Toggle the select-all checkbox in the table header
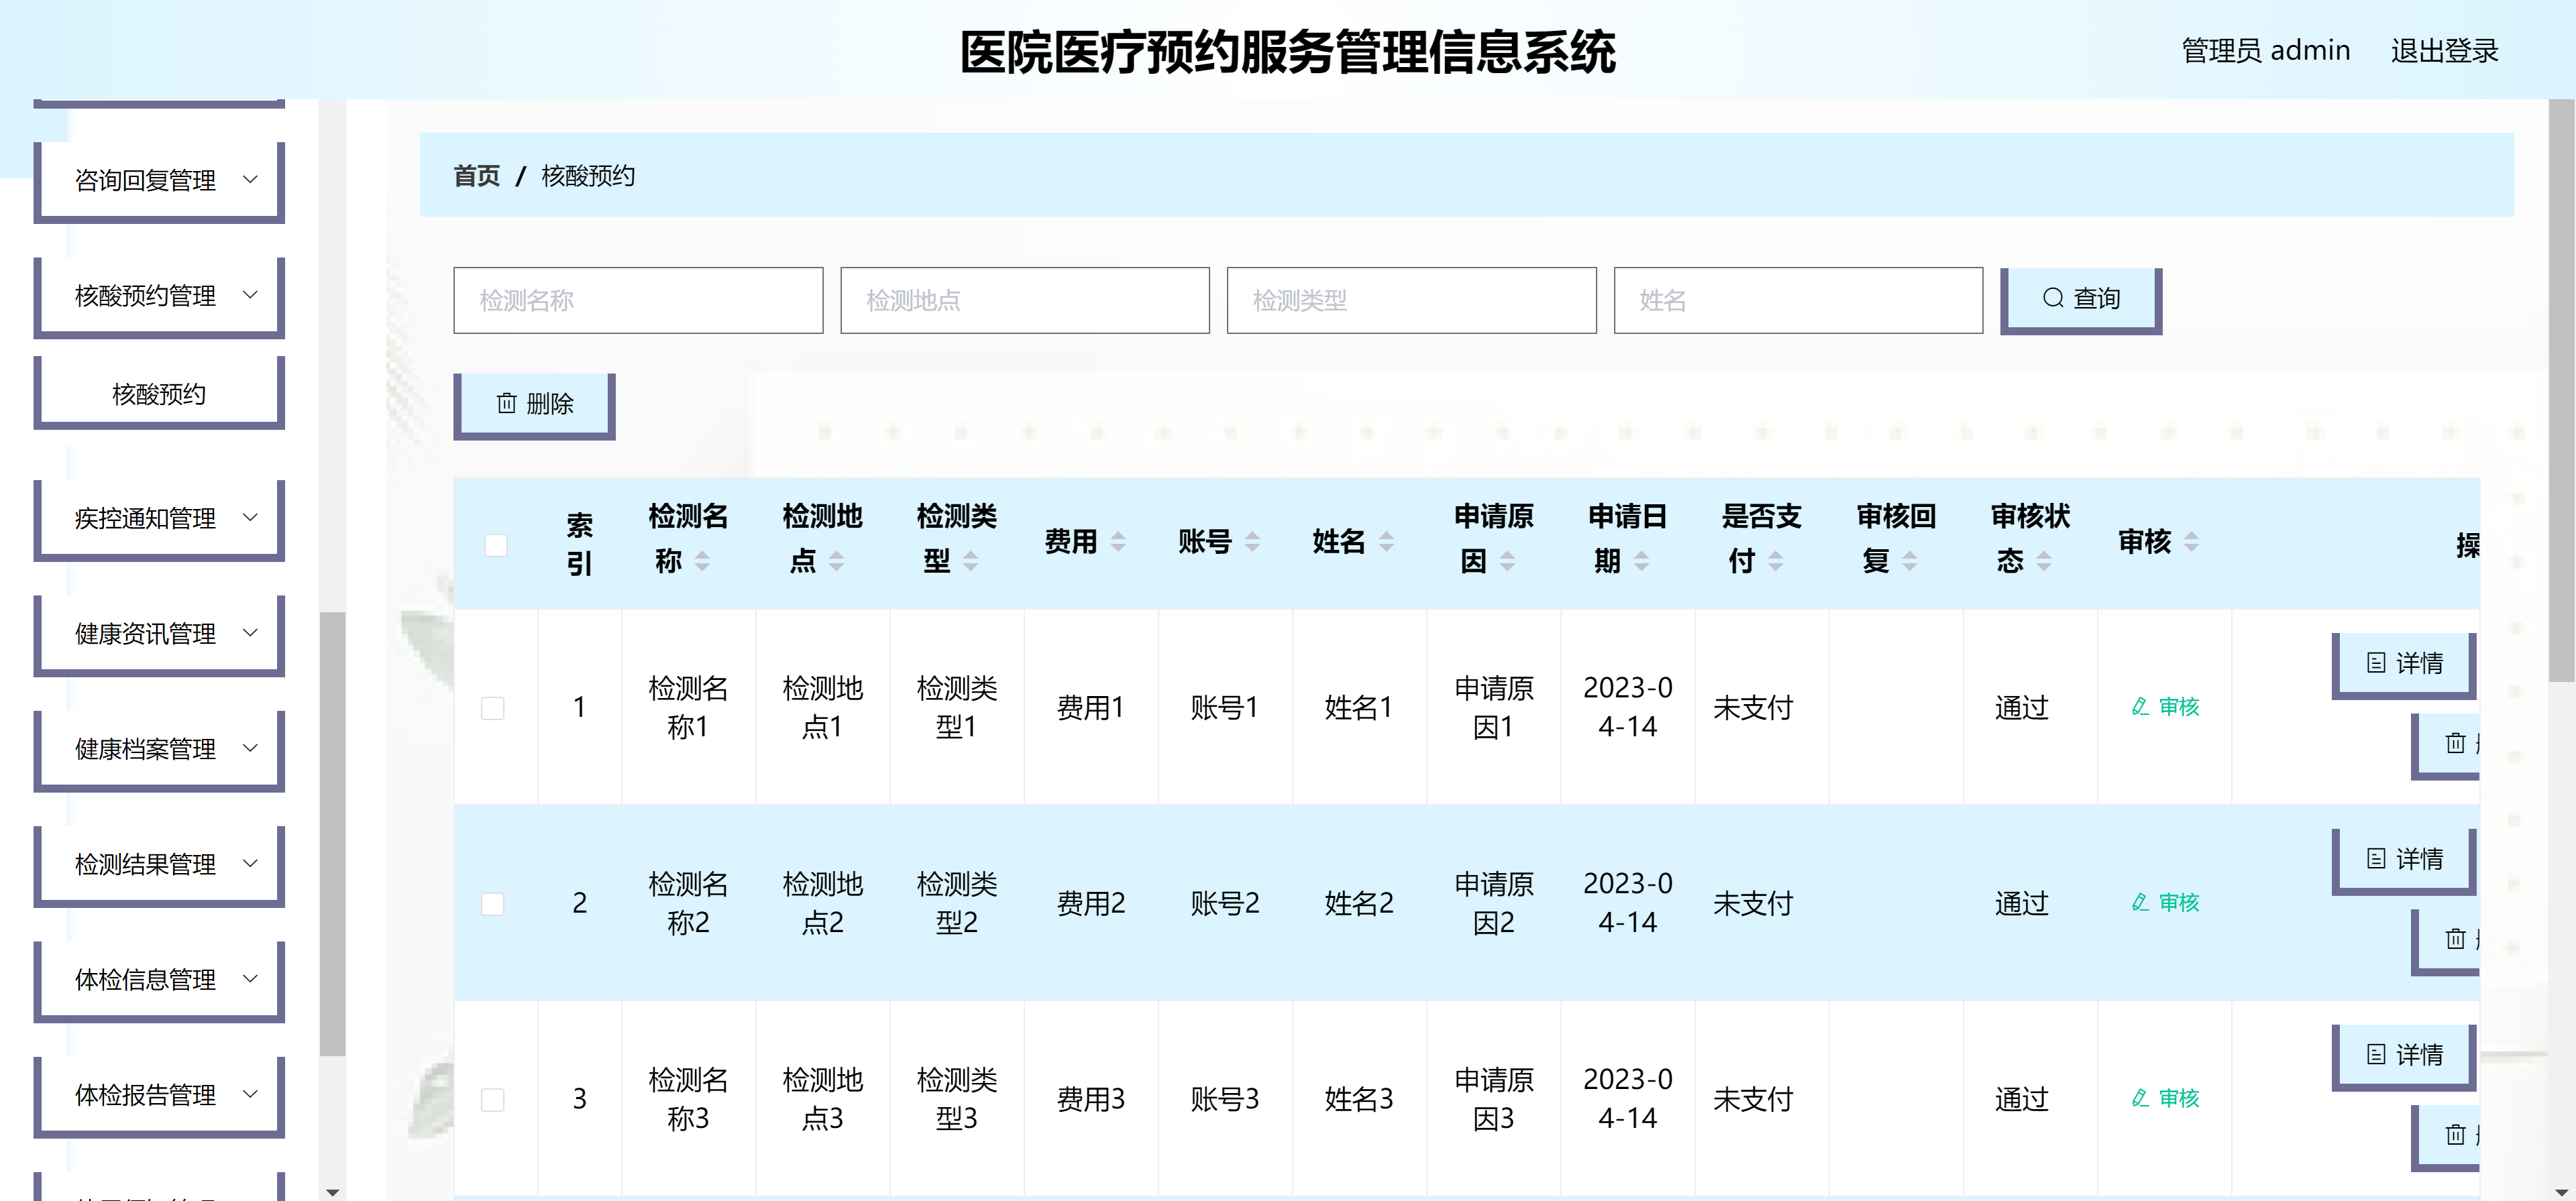Image resolution: width=2576 pixels, height=1201 pixels. pyautogui.click(x=496, y=545)
